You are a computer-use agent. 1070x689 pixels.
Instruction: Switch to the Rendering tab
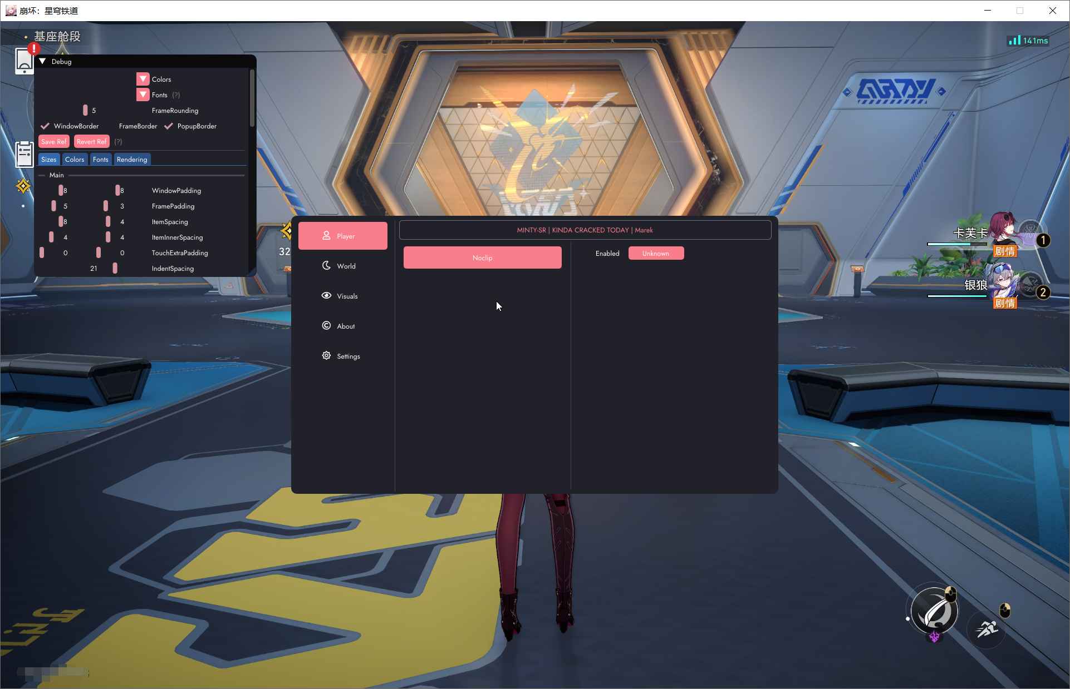tap(132, 160)
